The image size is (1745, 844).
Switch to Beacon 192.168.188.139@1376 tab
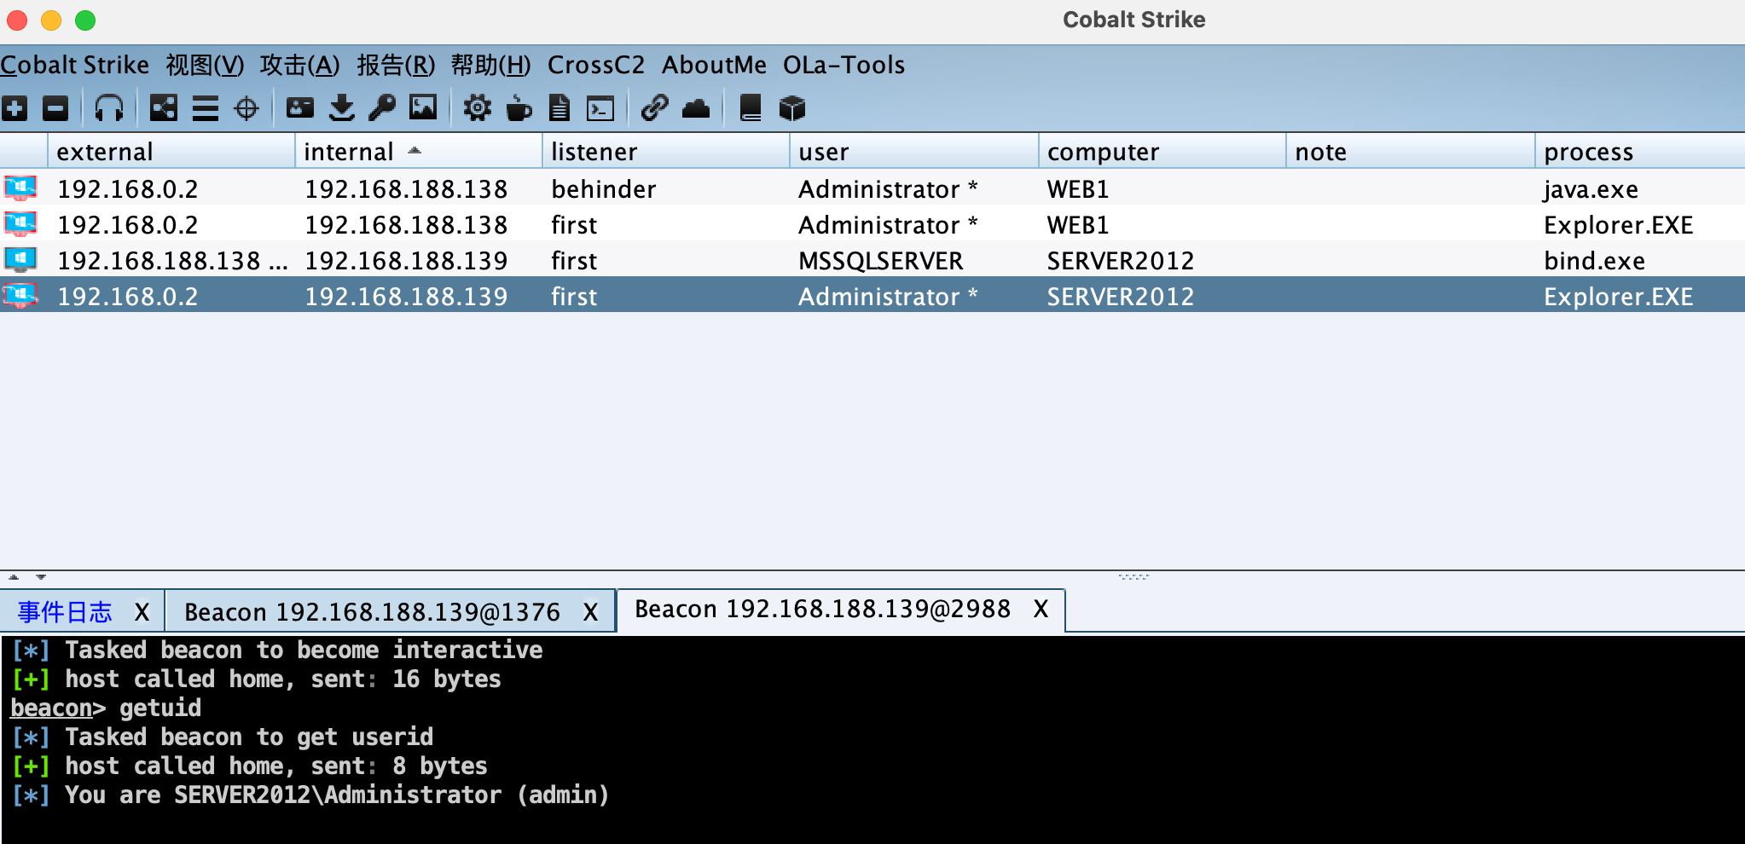(x=372, y=612)
